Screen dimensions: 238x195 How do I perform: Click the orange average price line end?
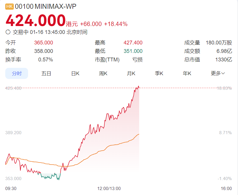click(139, 134)
